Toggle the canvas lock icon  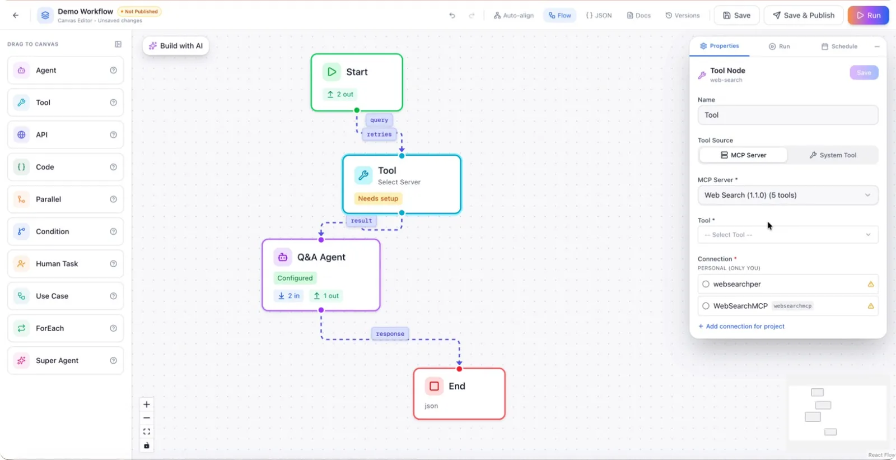click(147, 445)
